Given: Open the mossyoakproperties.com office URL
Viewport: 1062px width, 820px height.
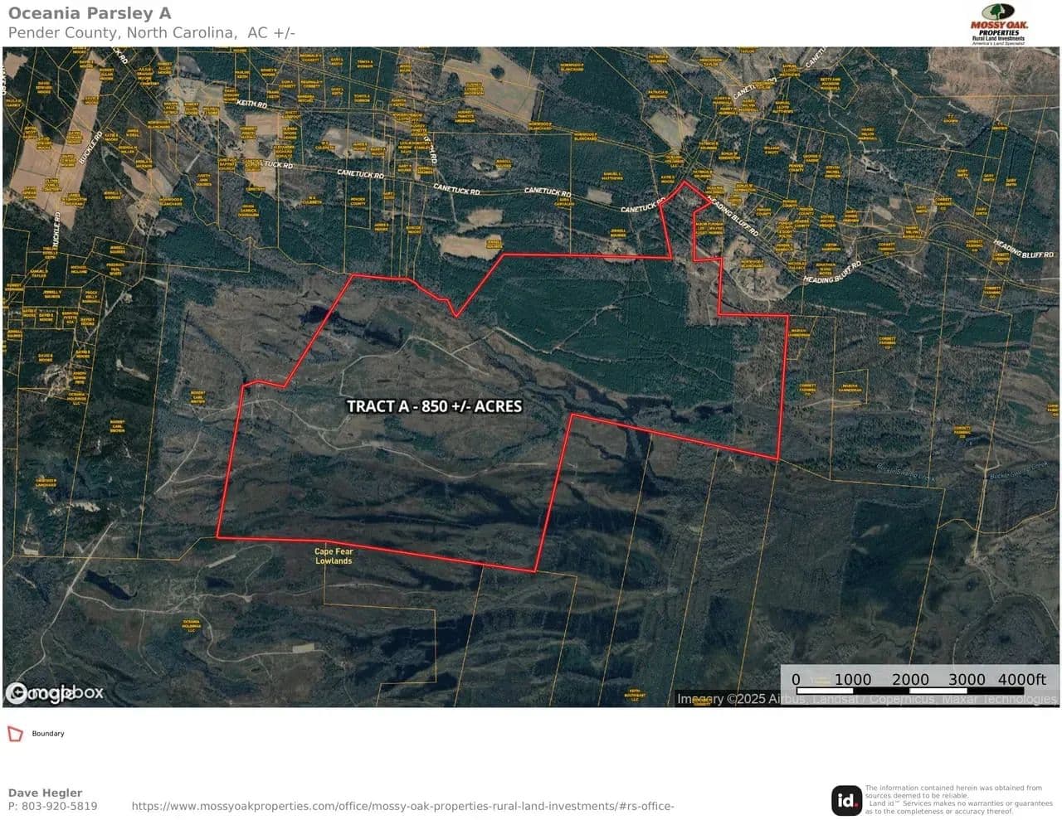Looking at the screenshot, I should click(402, 807).
